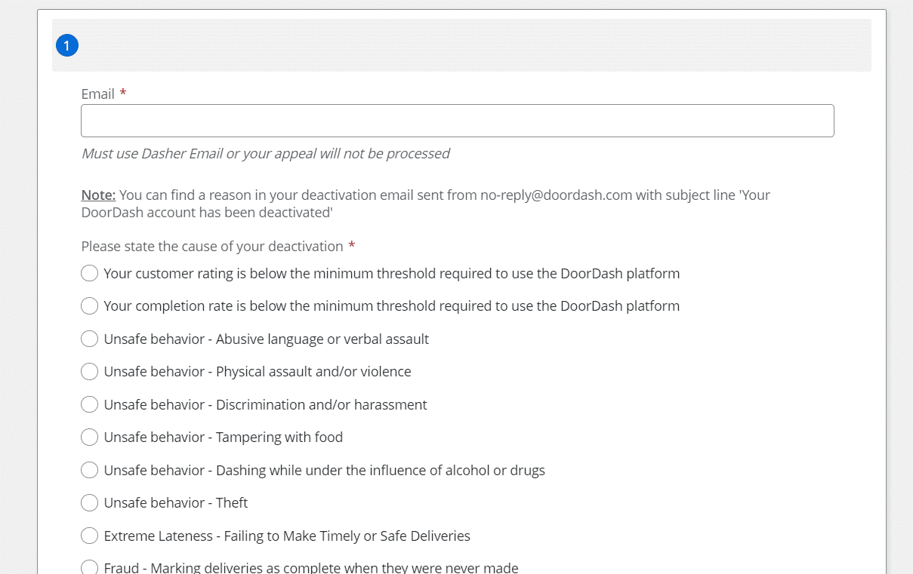Select Abusive language or verbal assault radio
913x574 pixels.
pyautogui.click(x=90, y=339)
